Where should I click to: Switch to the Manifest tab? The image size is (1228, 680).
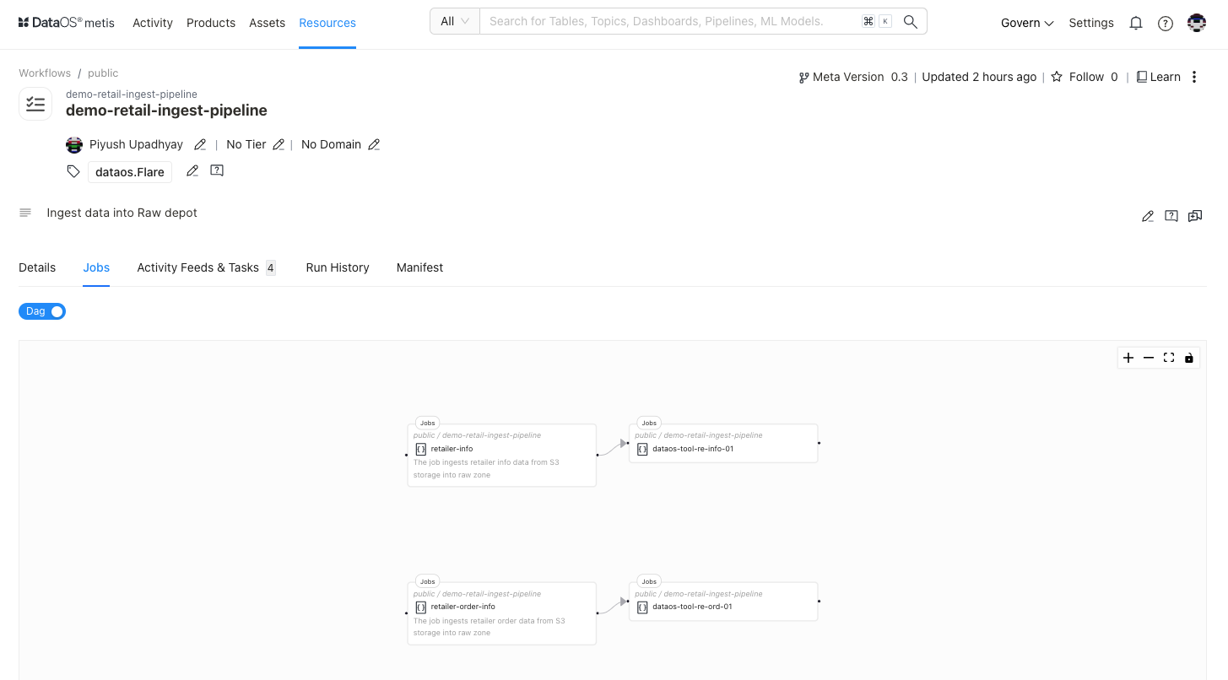click(x=419, y=267)
